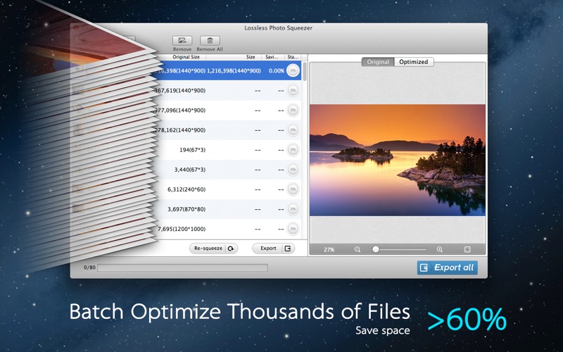Click the fit-to-window icon in preview bar
The width and height of the screenshot is (563, 352).
coord(467,249)
